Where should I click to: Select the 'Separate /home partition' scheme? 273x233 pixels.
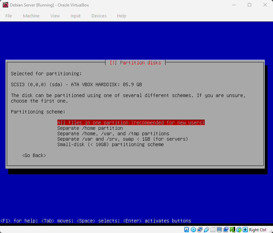tap(90, 128)
